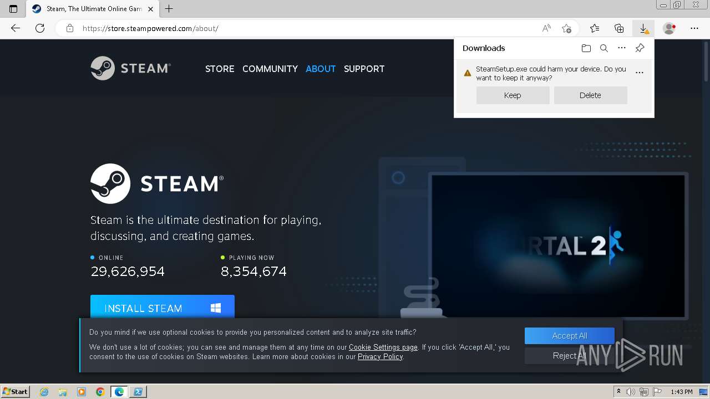Toggle the Downloads toolbar icon
Viewport: 710px width, 399px height.
(x=643, y=28)
